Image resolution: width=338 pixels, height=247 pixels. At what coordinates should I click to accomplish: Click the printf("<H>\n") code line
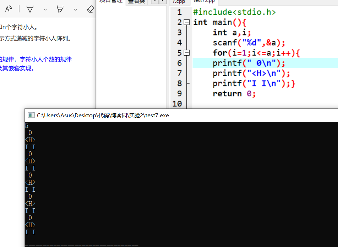coord(251,73)
